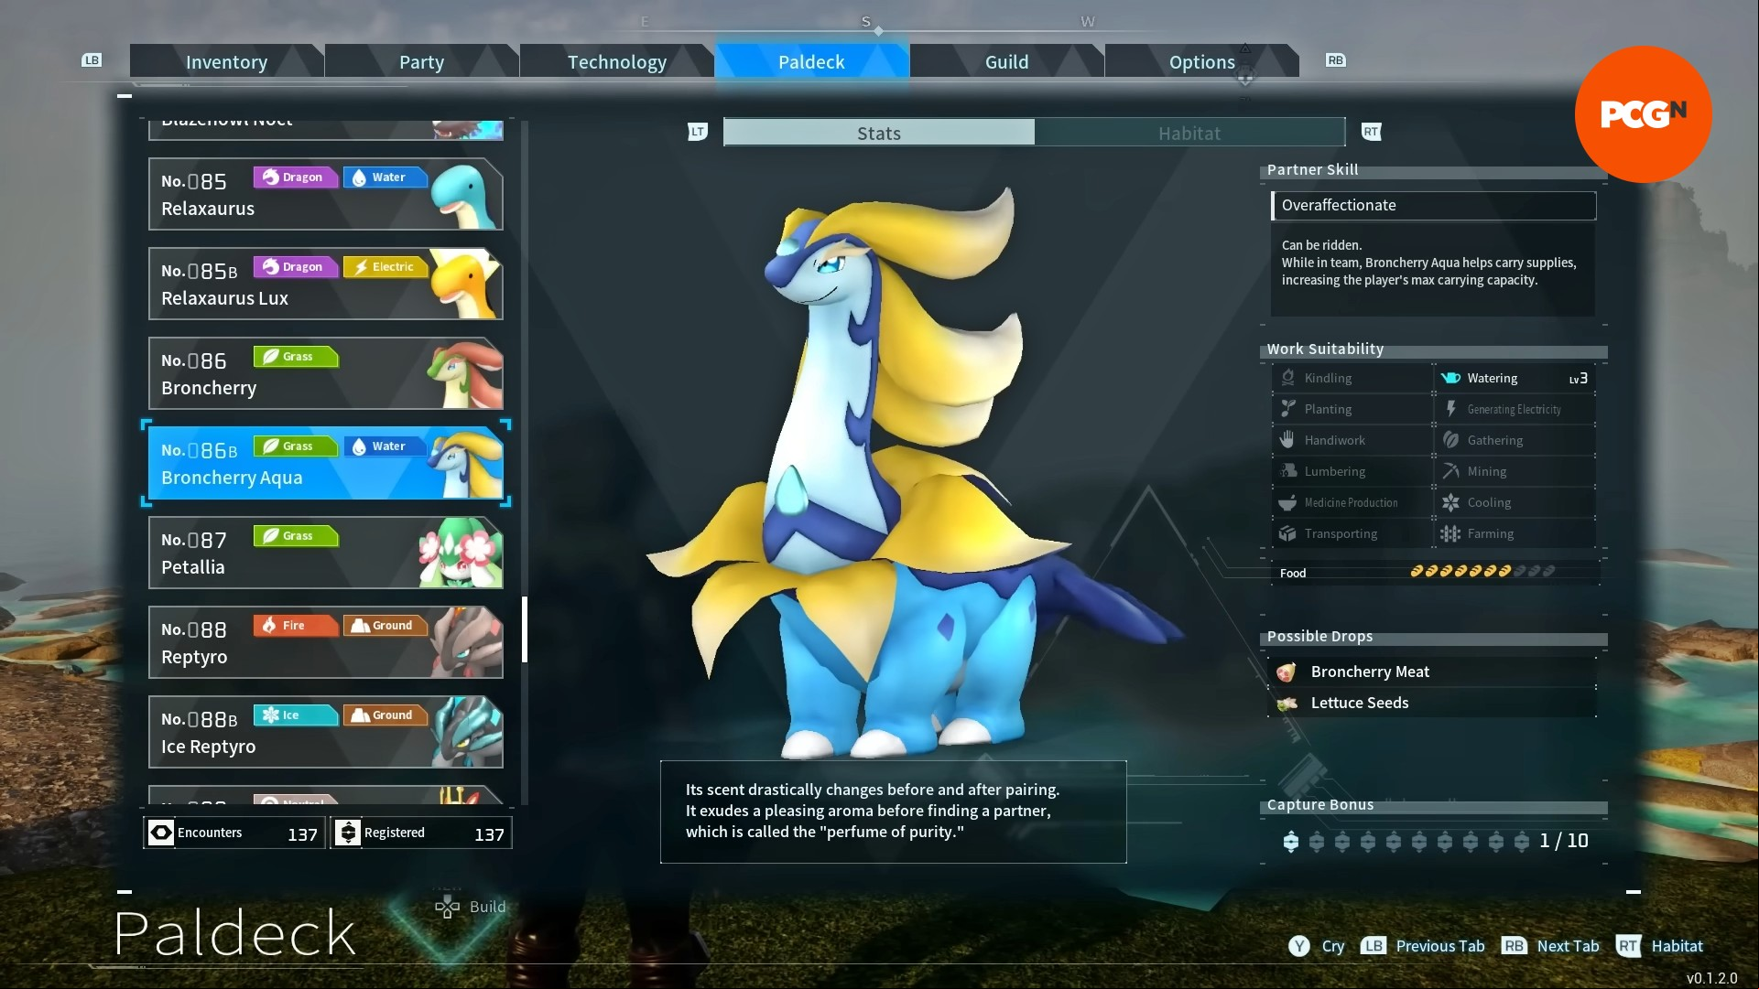Switch to the Party tab
The image size is (1759, 989).
[x=421, y=61]
